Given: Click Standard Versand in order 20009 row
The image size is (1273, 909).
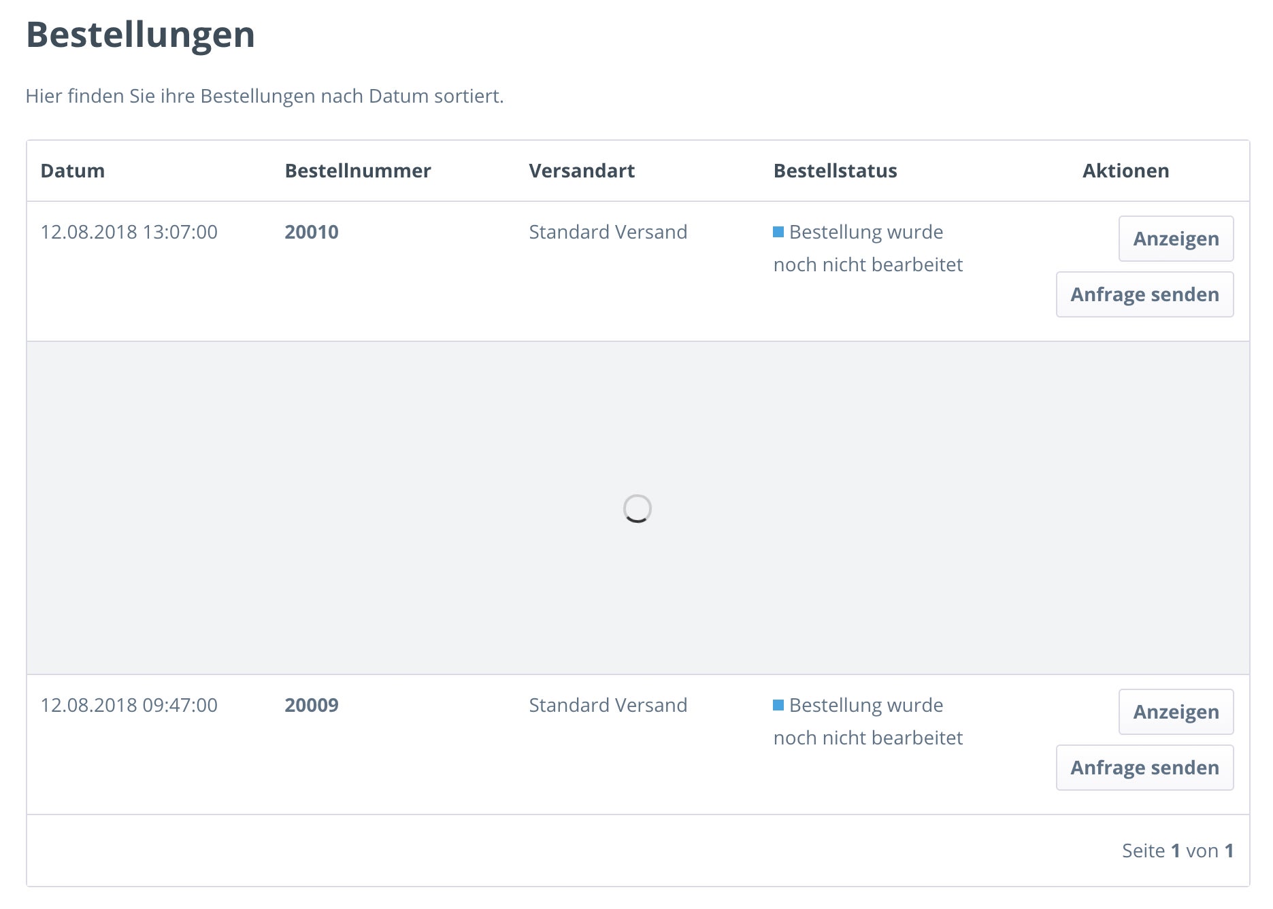Looking at the screenshot, I should (x=608, y=705).
